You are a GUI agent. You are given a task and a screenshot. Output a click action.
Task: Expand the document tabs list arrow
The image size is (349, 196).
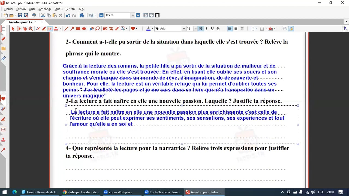tap(346, 22)
